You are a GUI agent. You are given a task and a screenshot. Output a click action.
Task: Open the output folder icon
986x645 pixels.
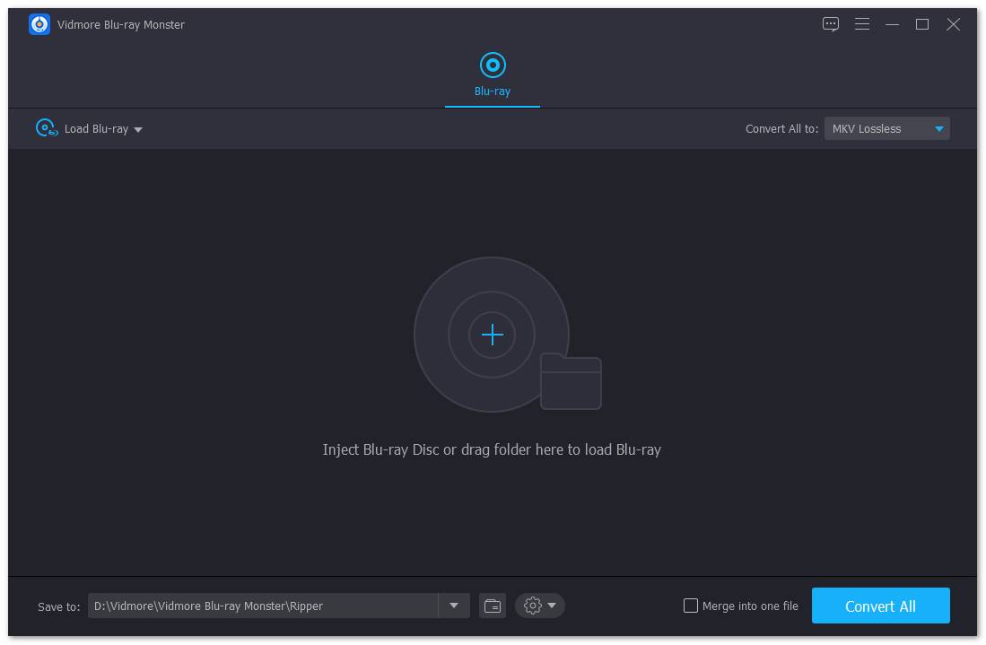click(492, 606)
